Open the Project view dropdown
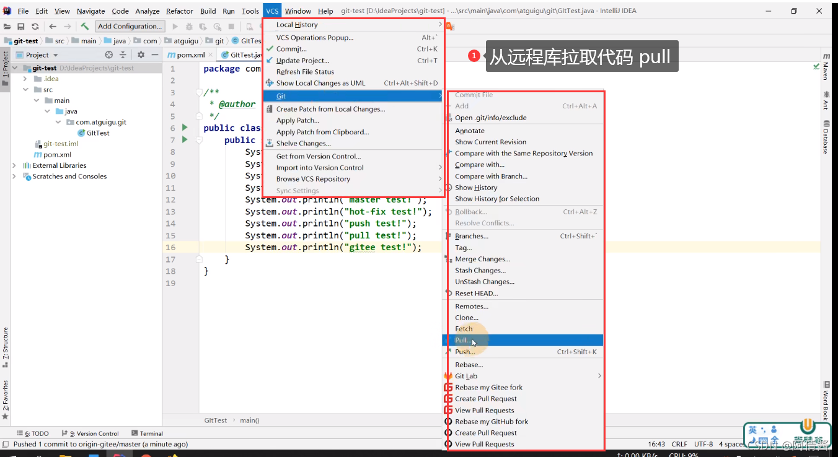838x457 pixels. (37, 55)
